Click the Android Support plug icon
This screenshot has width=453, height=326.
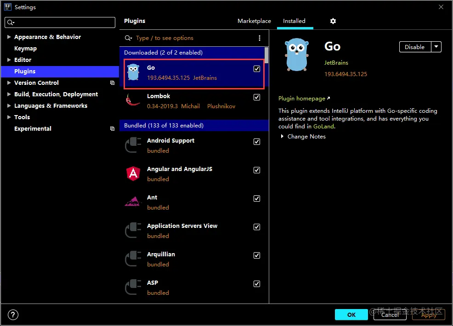[133, 145]
